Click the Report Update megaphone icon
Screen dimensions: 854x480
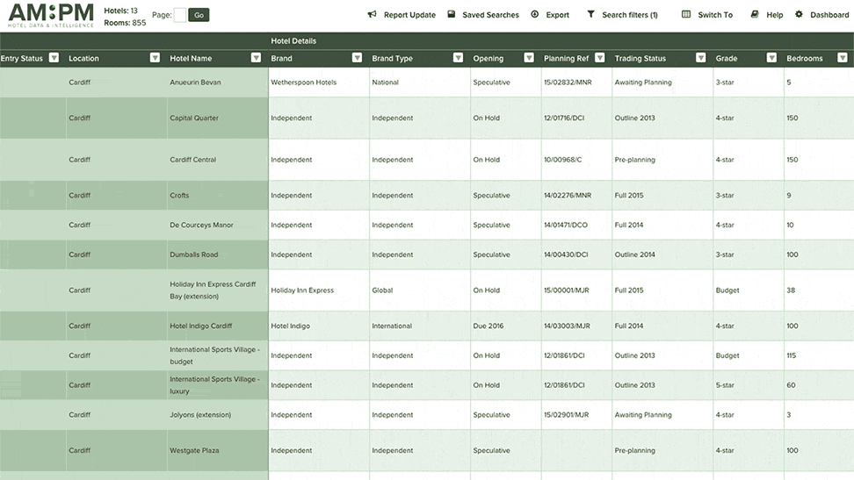point(372,14)
